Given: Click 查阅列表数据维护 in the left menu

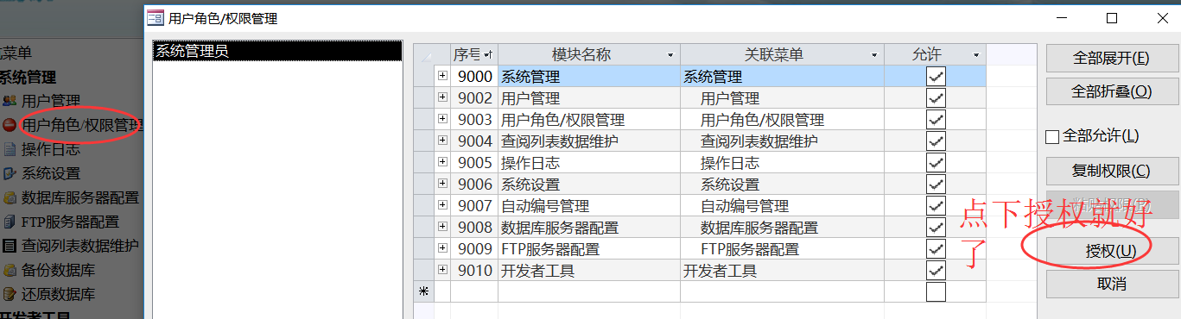Looking at the screenshot, I should point(80,246).
